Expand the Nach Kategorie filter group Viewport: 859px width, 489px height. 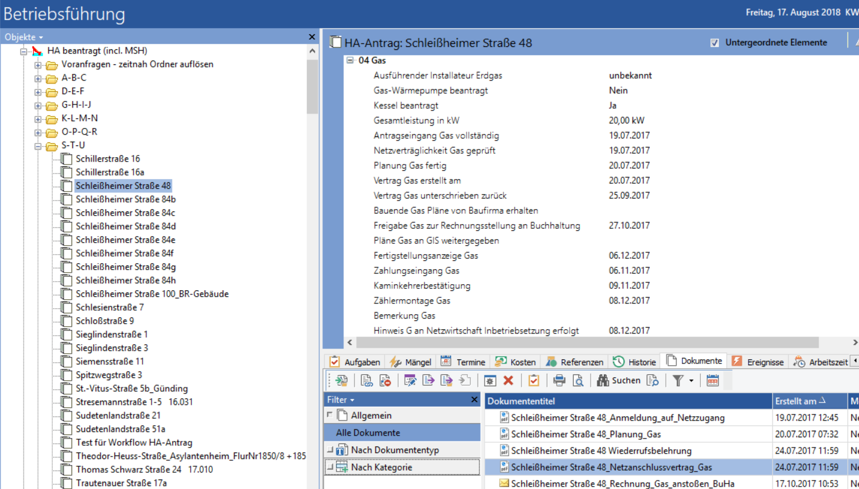click(330, 467)
